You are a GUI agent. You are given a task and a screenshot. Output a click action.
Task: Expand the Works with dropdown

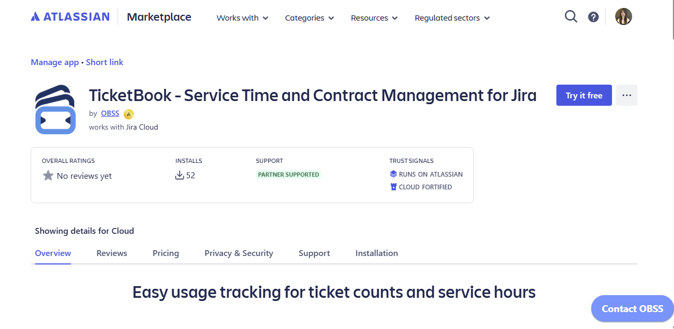pyautogui.click(x=242, y=18)
